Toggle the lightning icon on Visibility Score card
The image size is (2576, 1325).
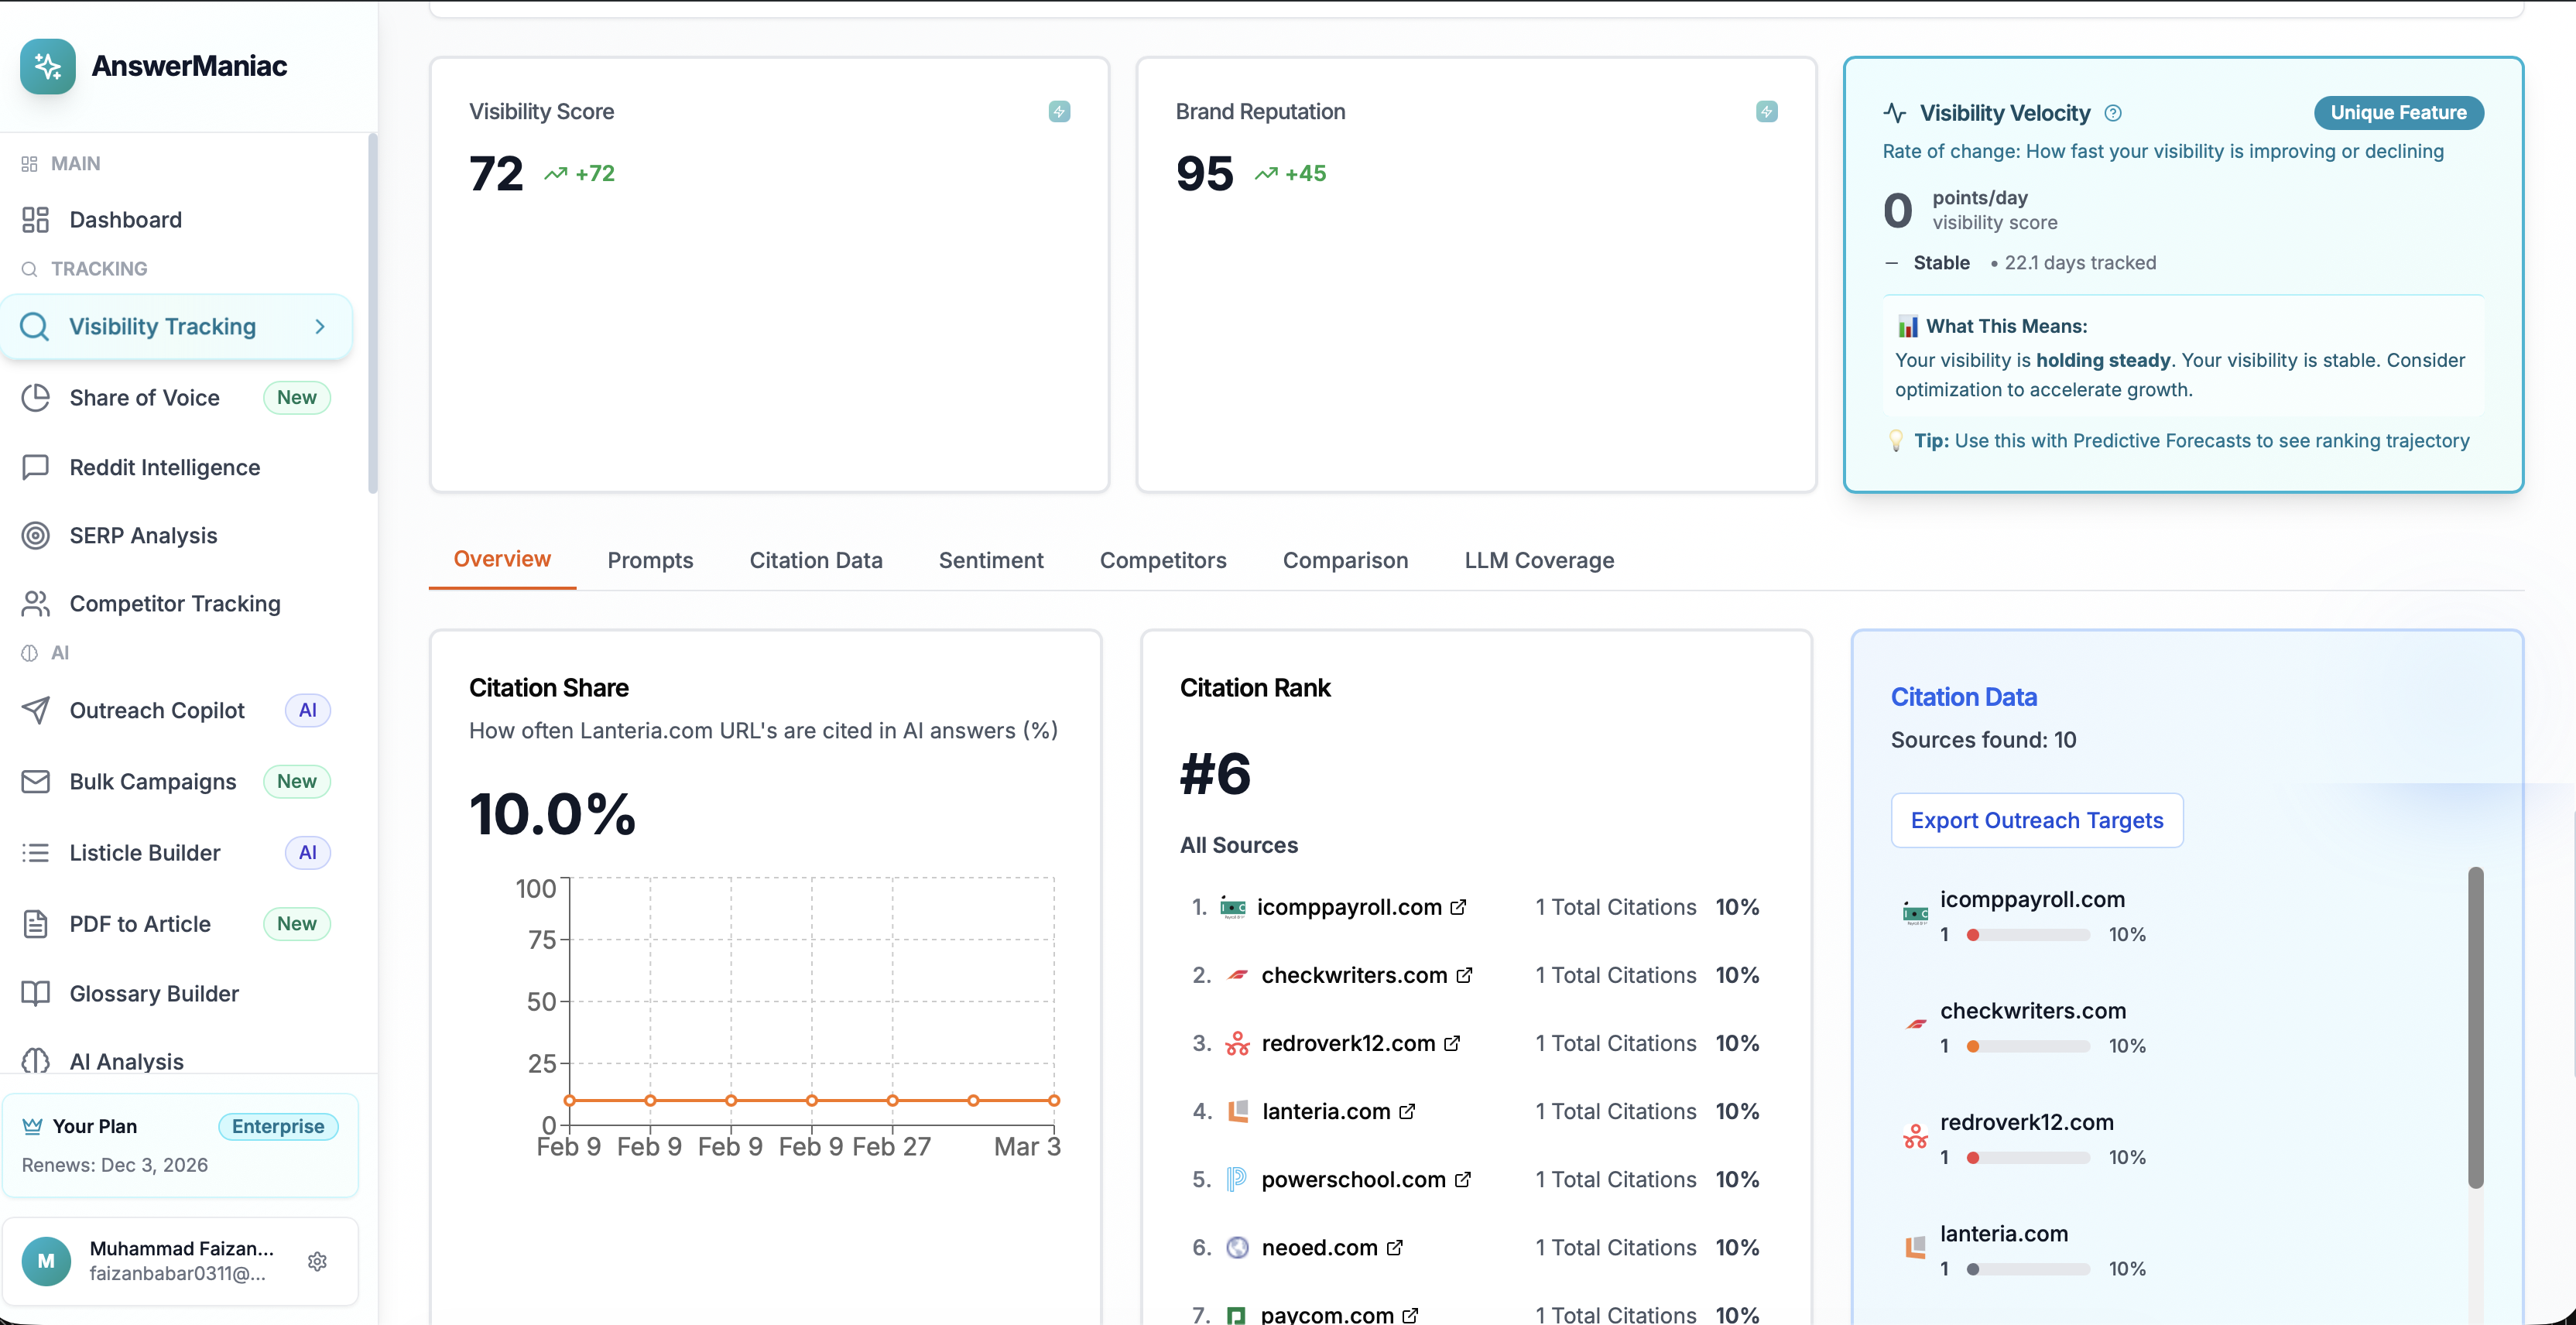pos(1060,112)
